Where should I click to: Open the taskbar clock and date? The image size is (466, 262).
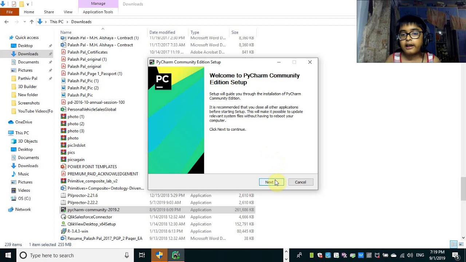tap(437, 255)
